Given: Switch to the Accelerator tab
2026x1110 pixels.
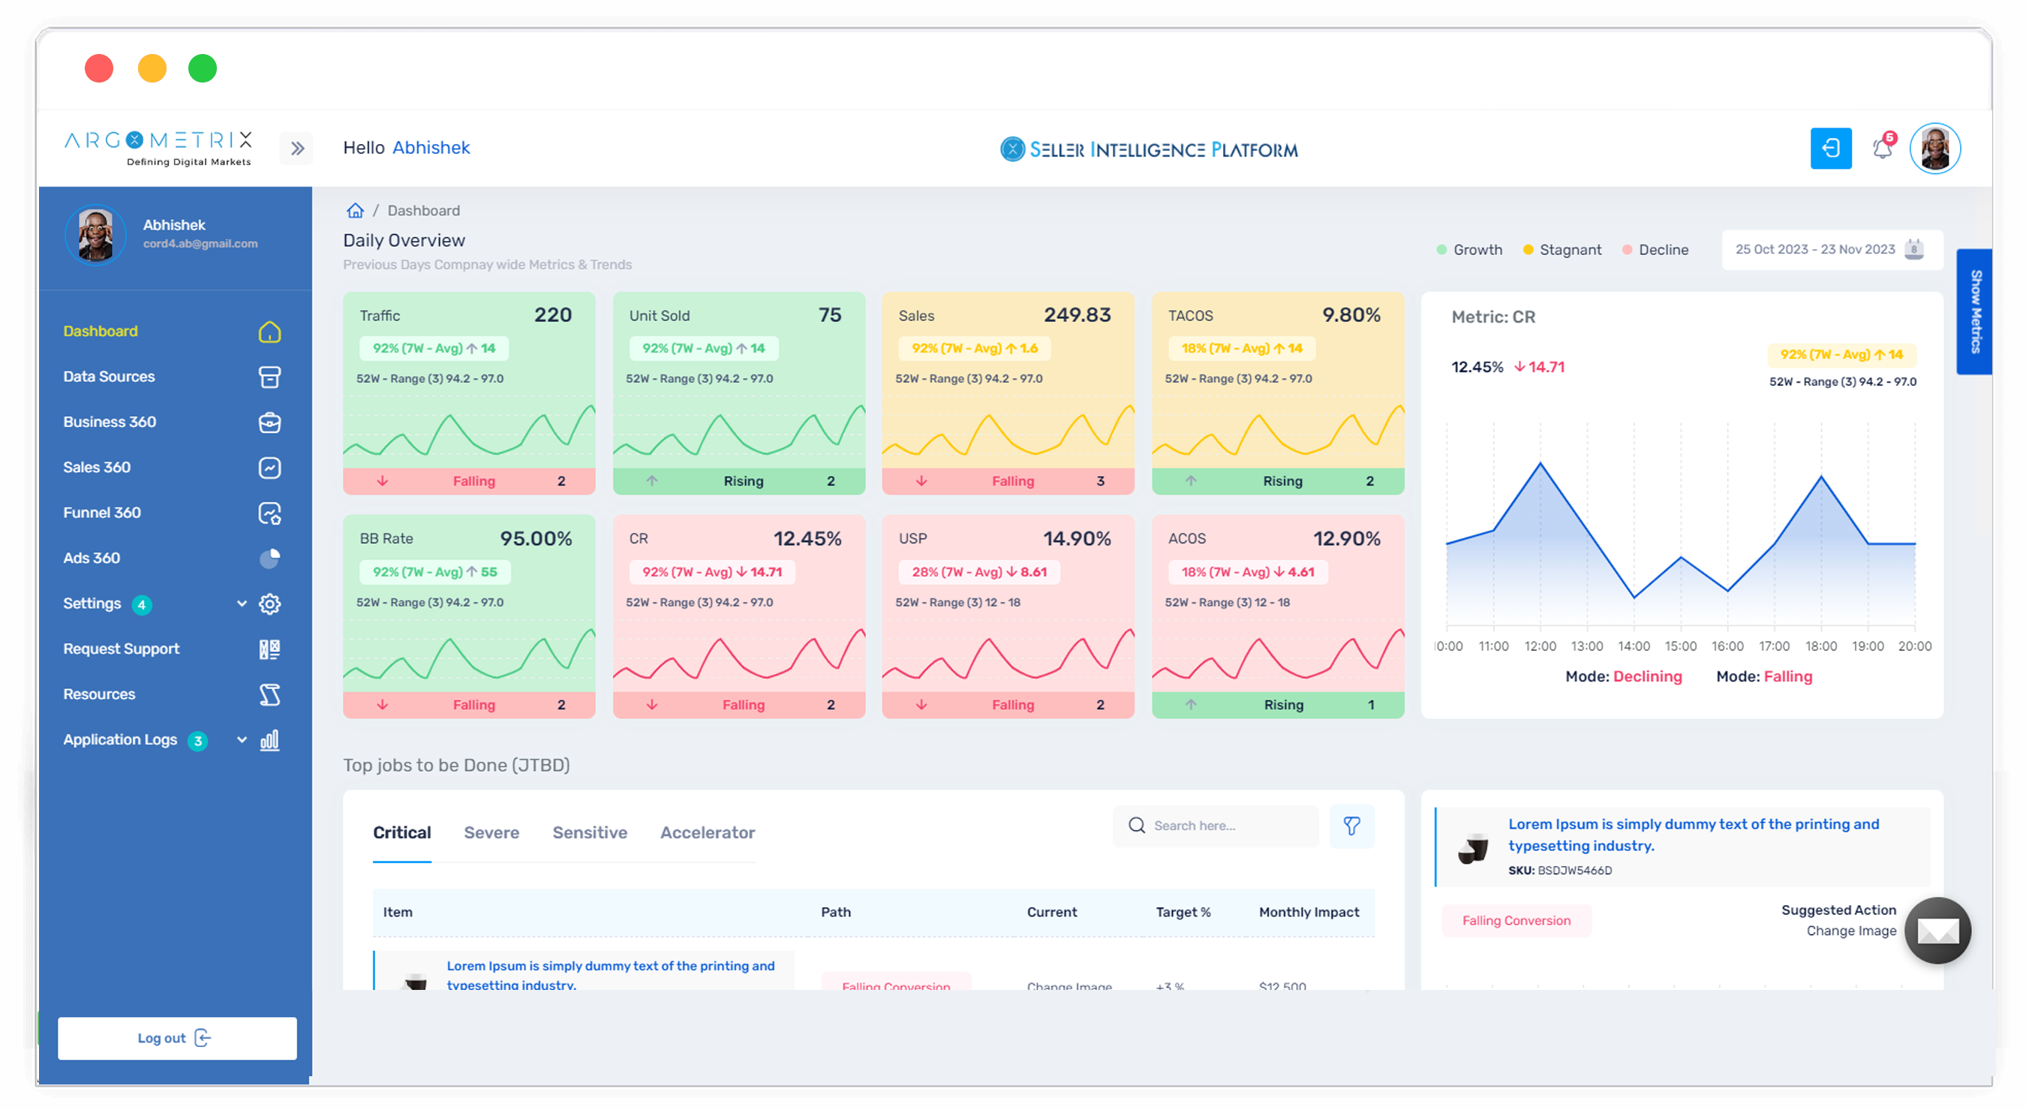Looking at the screenshot, I should (707, 832).
